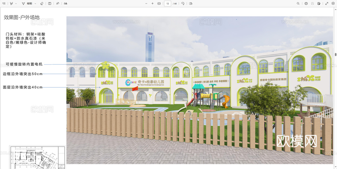Select the eraser tool
The height and width of the screenshot is (169, 337).
[x=42, y=4]
